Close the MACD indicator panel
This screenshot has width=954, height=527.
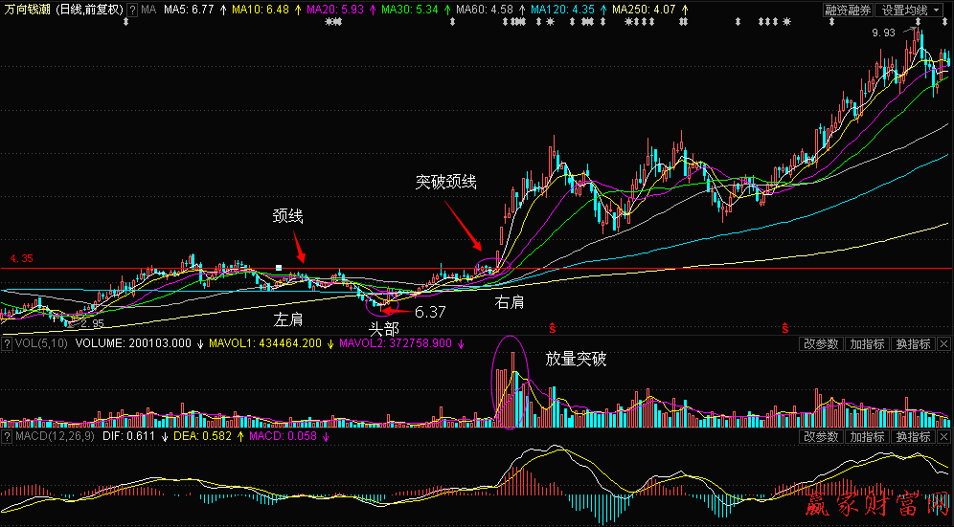coord(944,437)
